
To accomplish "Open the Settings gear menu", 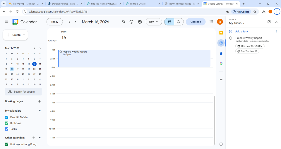I will coord(140,22).
